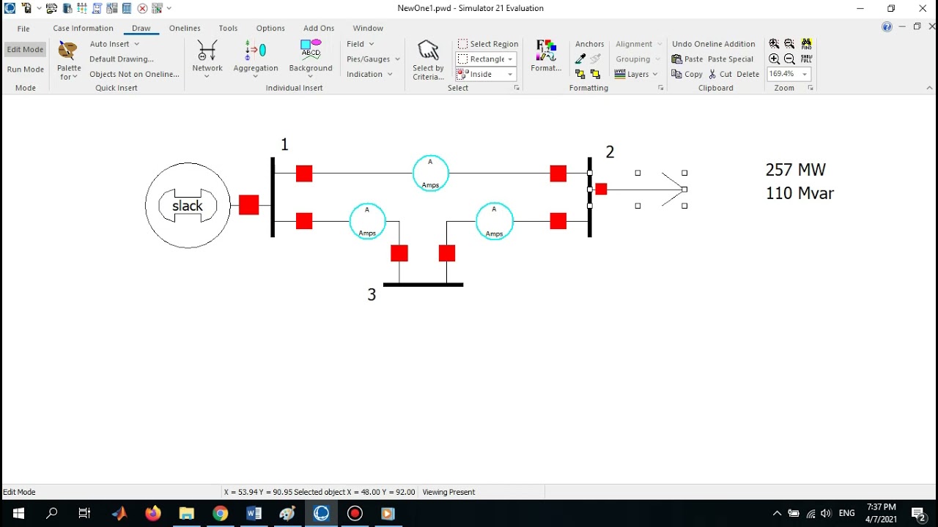Switch to the Add Ons tab
Screen dimensions: 938x527
319,29
